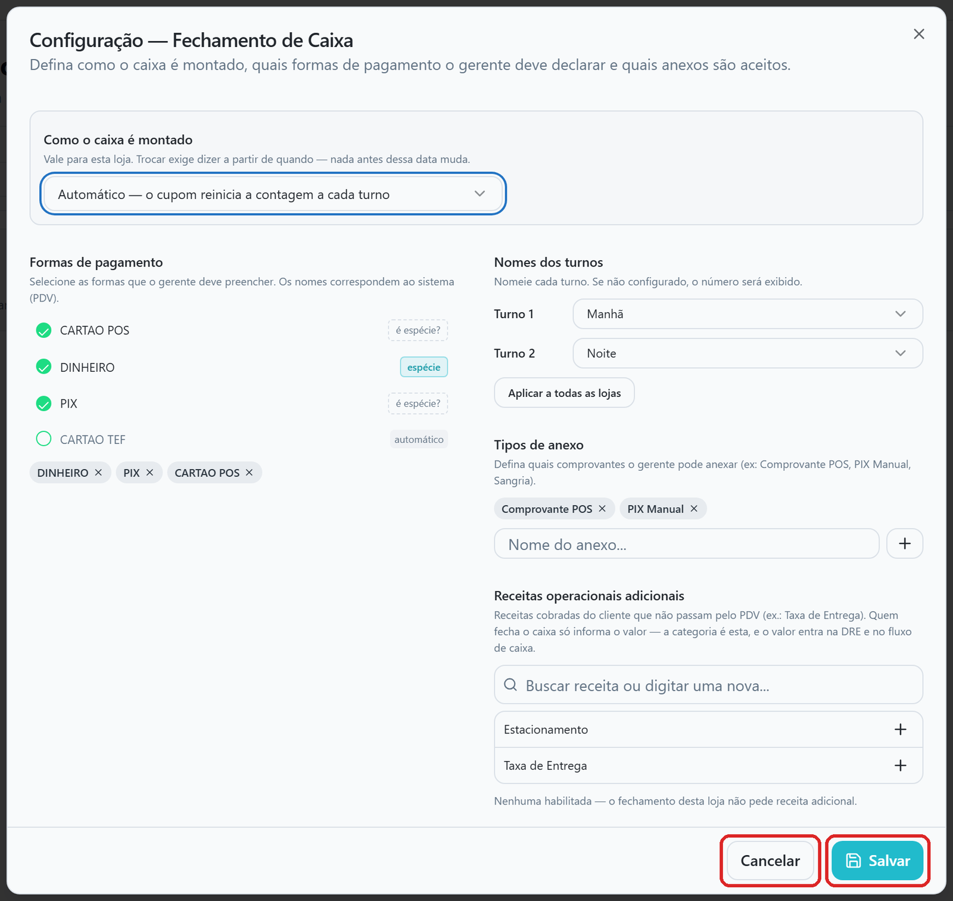Save the configuration with Salvar
The image size is (953, 901).
[x=877, y=860]
